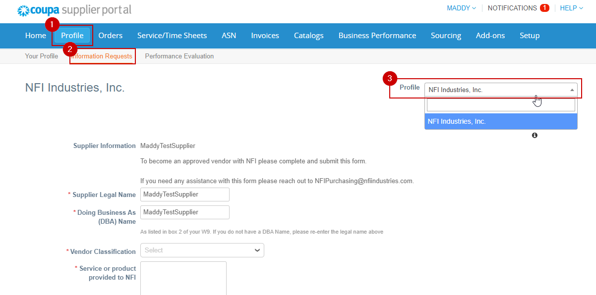This screenshot has width=596, height=295.
Task: Switch to the ASN tab
Action: coord(229,36)
